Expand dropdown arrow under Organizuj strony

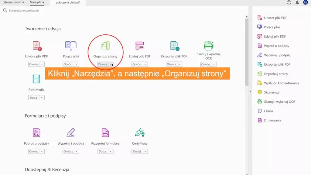[111, 64]
